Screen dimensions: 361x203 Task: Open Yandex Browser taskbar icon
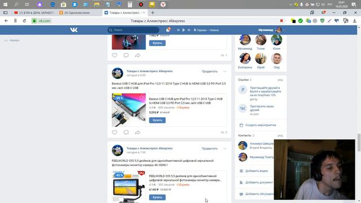[x=163, y=5]
